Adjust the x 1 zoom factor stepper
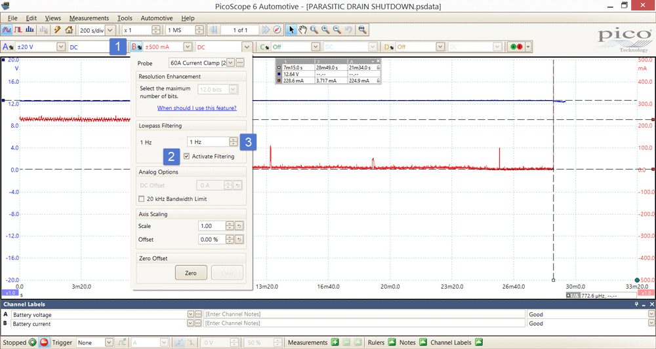 pyautogui.click(x=156, y=30)
